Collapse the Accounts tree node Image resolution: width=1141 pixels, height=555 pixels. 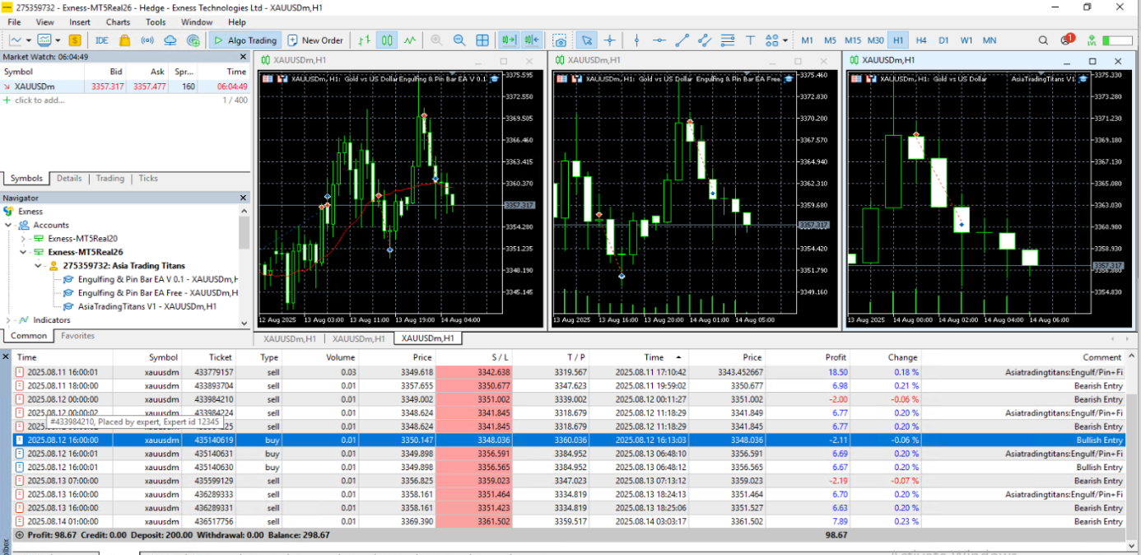pyautogui.click(x=9, y=225)
